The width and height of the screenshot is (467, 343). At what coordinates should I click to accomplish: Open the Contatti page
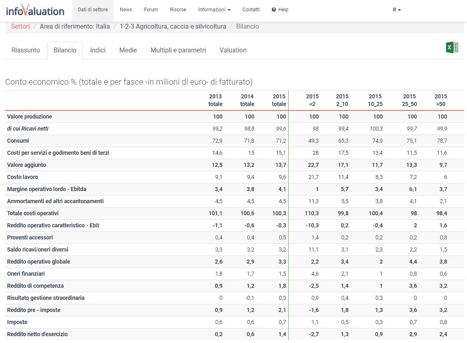[251, 10]
